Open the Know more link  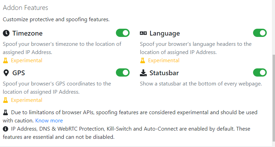49,121
